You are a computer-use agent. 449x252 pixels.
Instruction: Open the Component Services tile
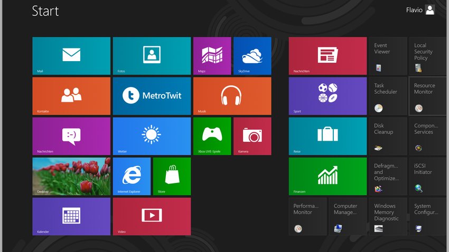tap(428, 137)
